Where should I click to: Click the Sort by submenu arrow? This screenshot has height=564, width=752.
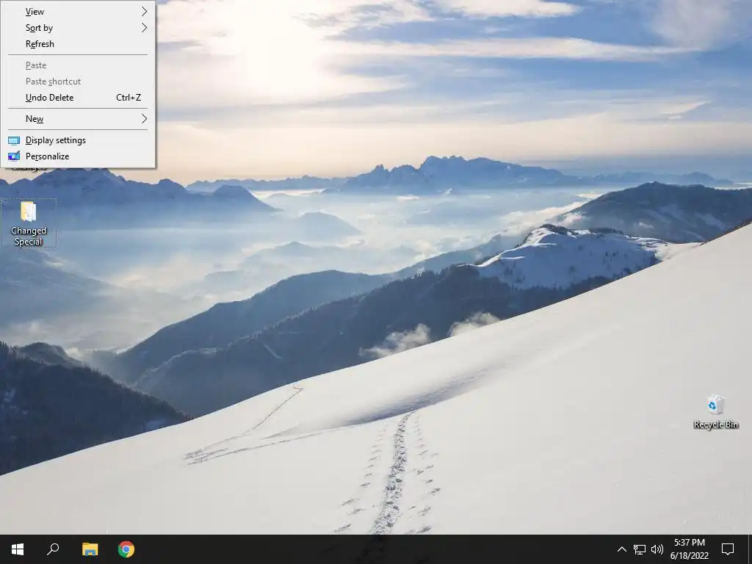(145, 27)
